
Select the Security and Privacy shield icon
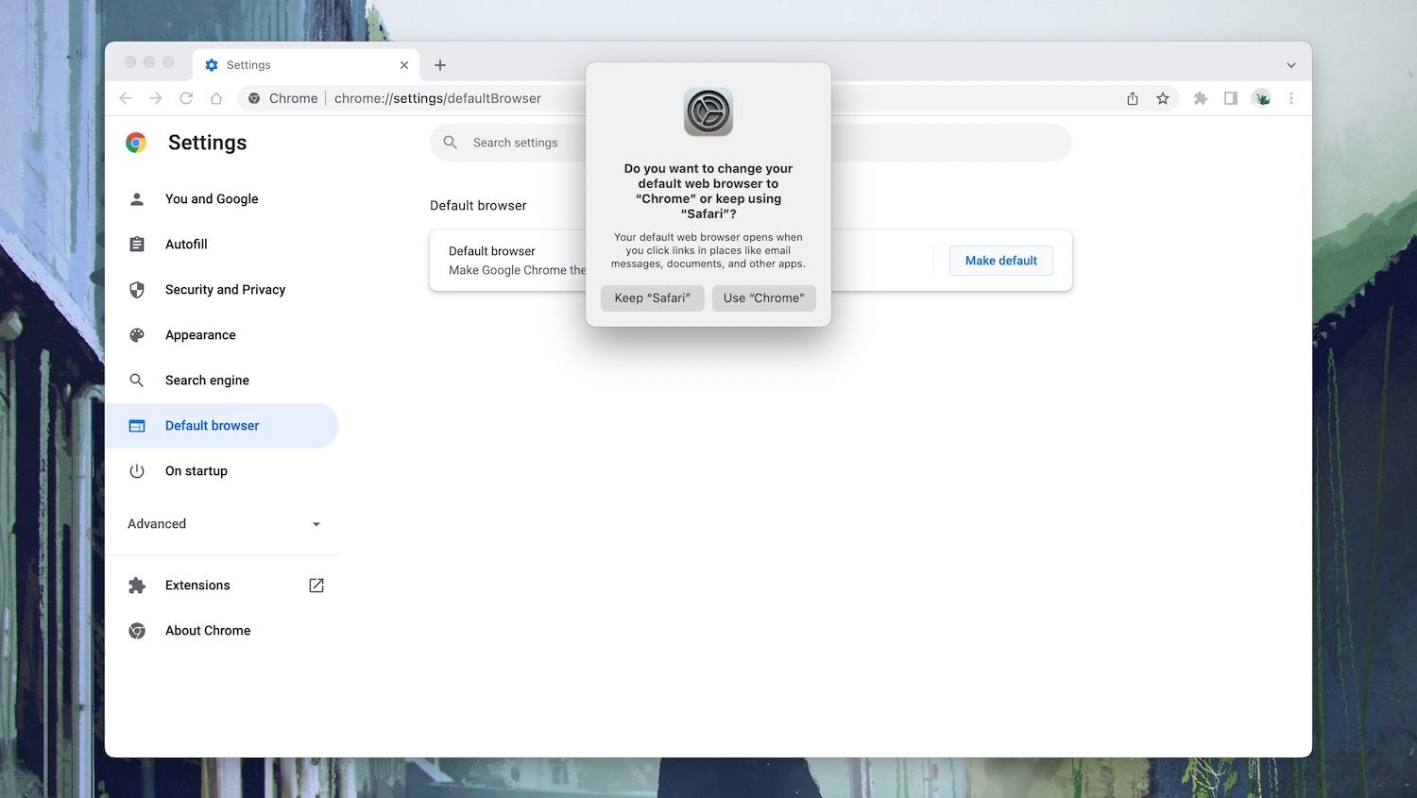137,289
